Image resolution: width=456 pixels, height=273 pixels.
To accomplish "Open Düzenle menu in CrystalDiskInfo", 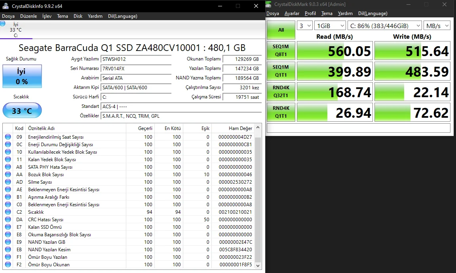I will [28, 16].
